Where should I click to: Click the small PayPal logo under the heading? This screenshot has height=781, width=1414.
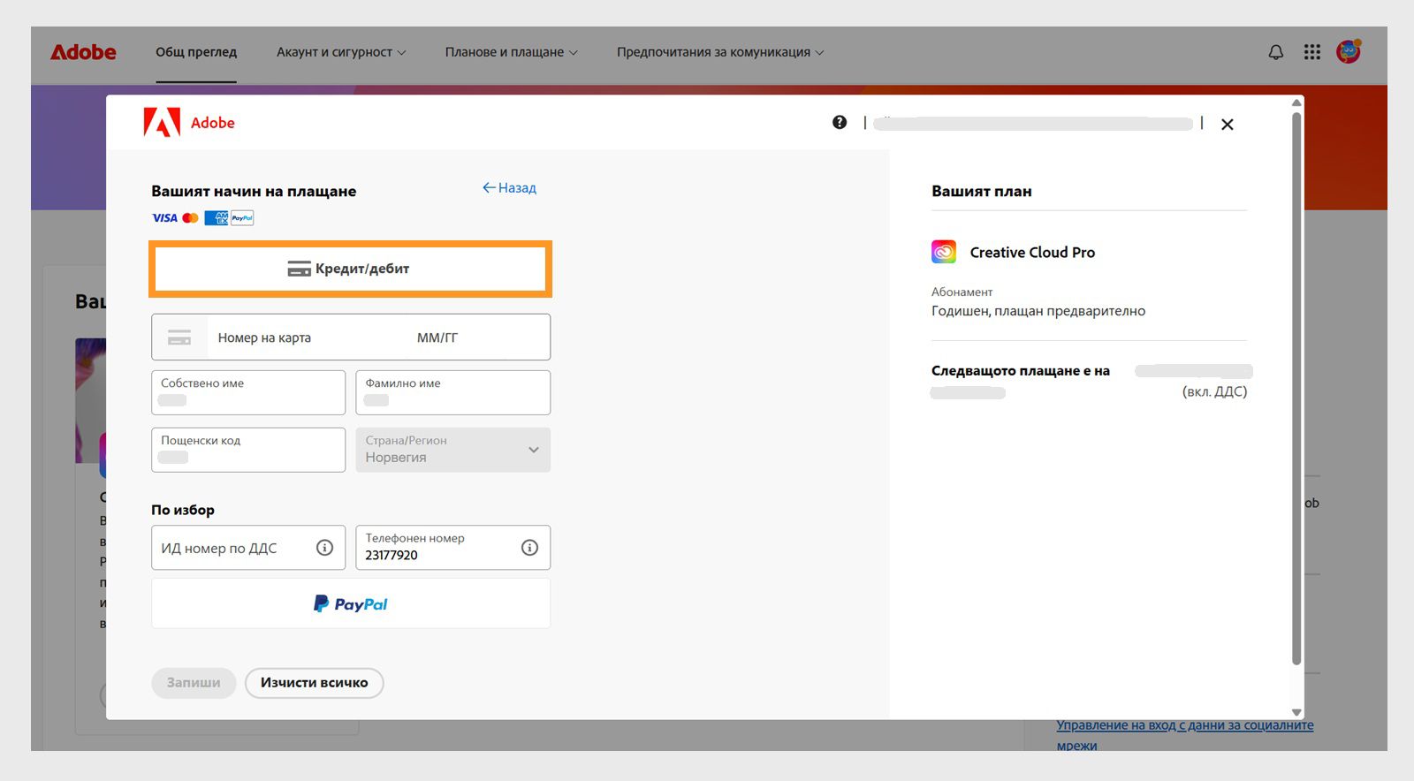coord(242,218)
